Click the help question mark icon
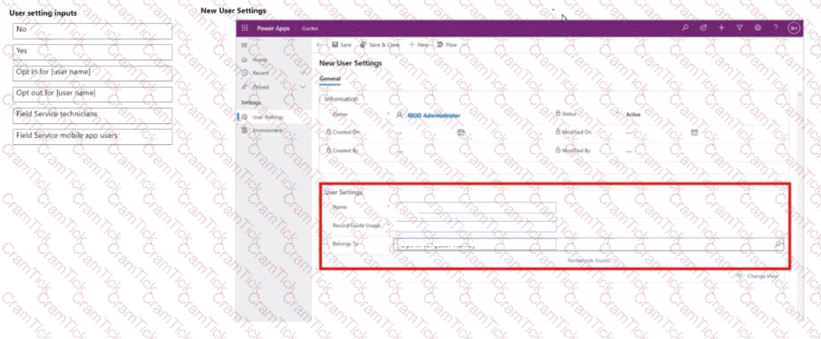 775,27
